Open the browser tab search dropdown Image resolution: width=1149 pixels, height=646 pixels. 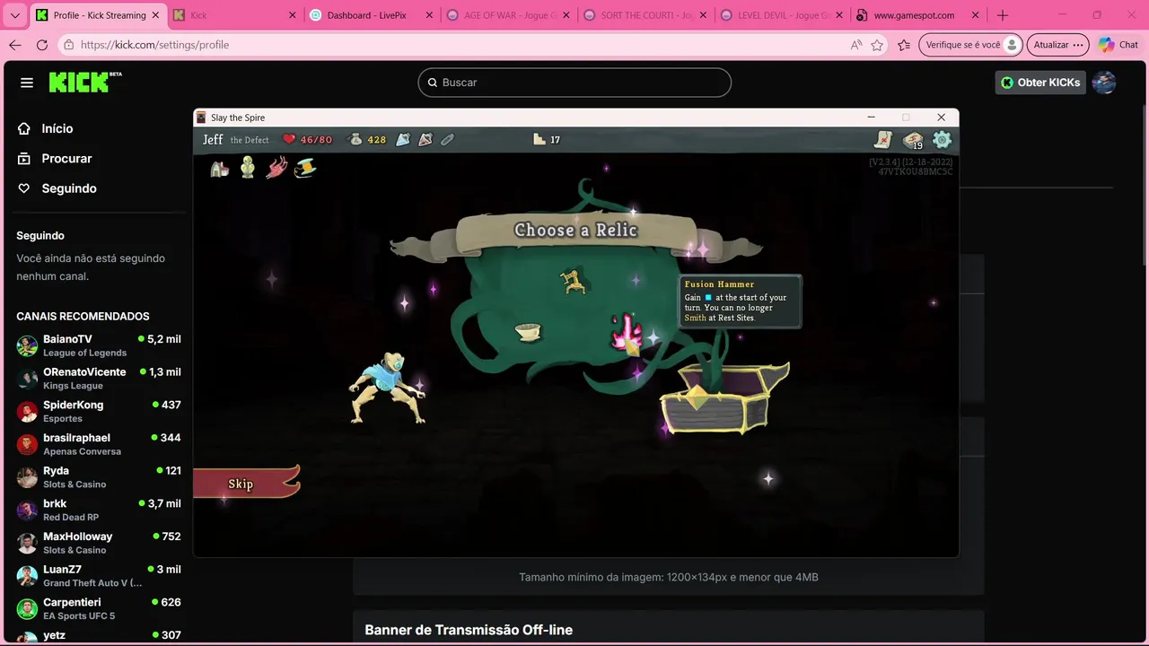(14, 15)
